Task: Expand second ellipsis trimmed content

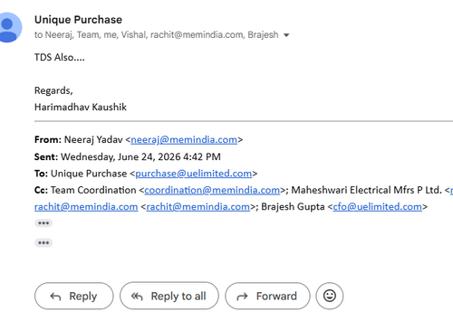Action: (43, 242)
